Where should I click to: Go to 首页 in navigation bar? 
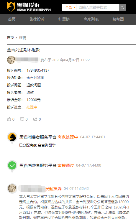coord(12,19)
